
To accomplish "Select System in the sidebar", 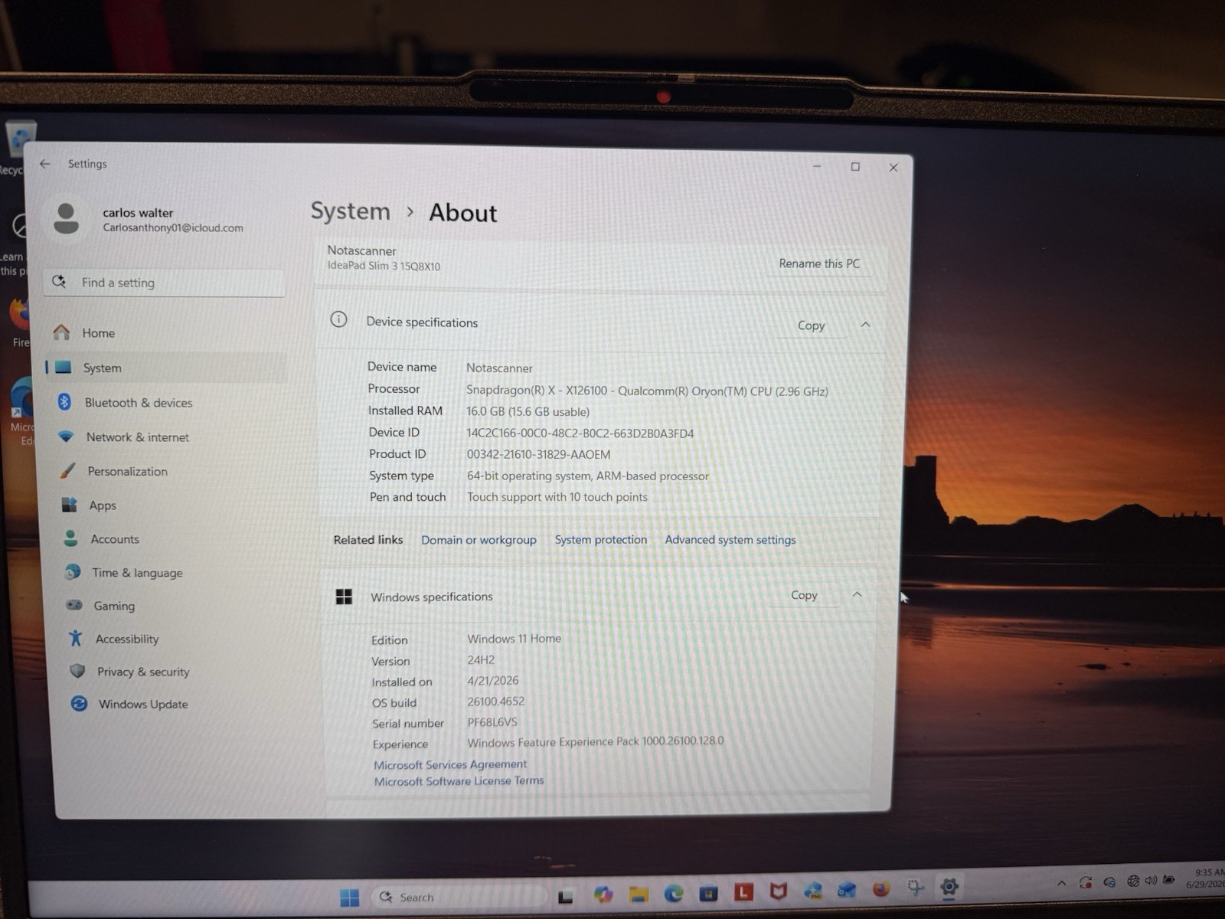I will (165, 368).
